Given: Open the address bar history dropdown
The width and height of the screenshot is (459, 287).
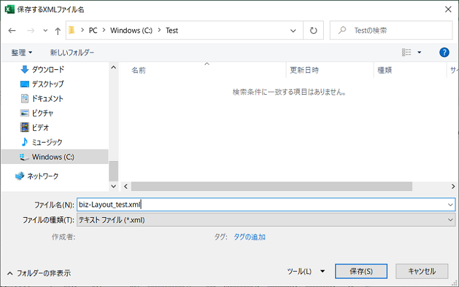Looking at the screenshot, I should [x=293, y=30].
